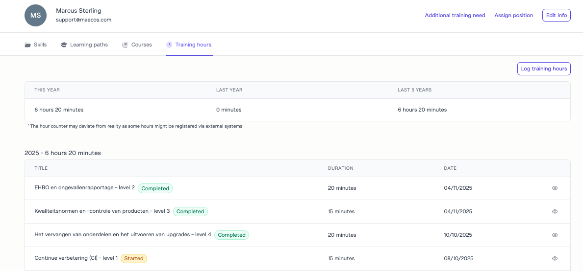
Task: Open eye icon for Het vervangen van onderdelen
Action: pos(555,235)
